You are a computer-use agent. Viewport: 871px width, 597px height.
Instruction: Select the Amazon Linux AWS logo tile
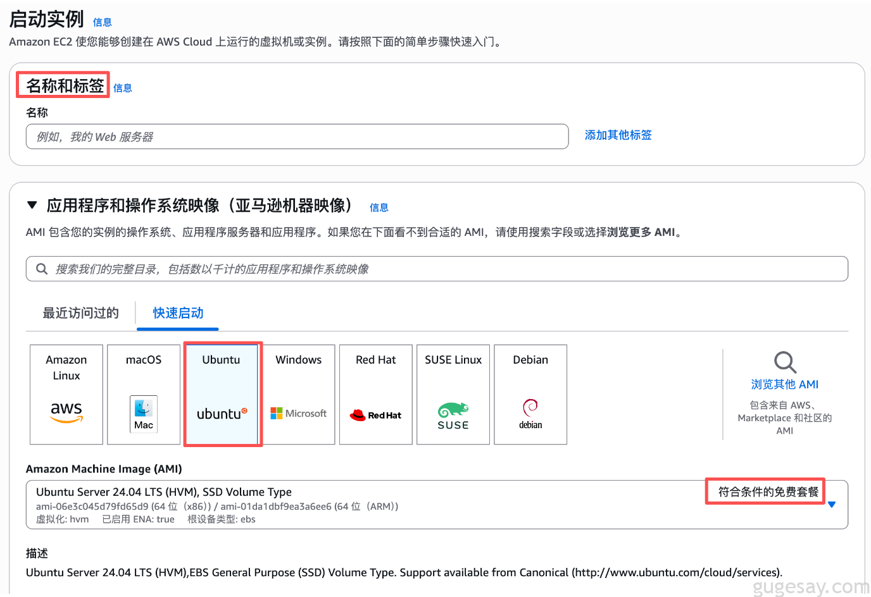[x=66, y=395]
